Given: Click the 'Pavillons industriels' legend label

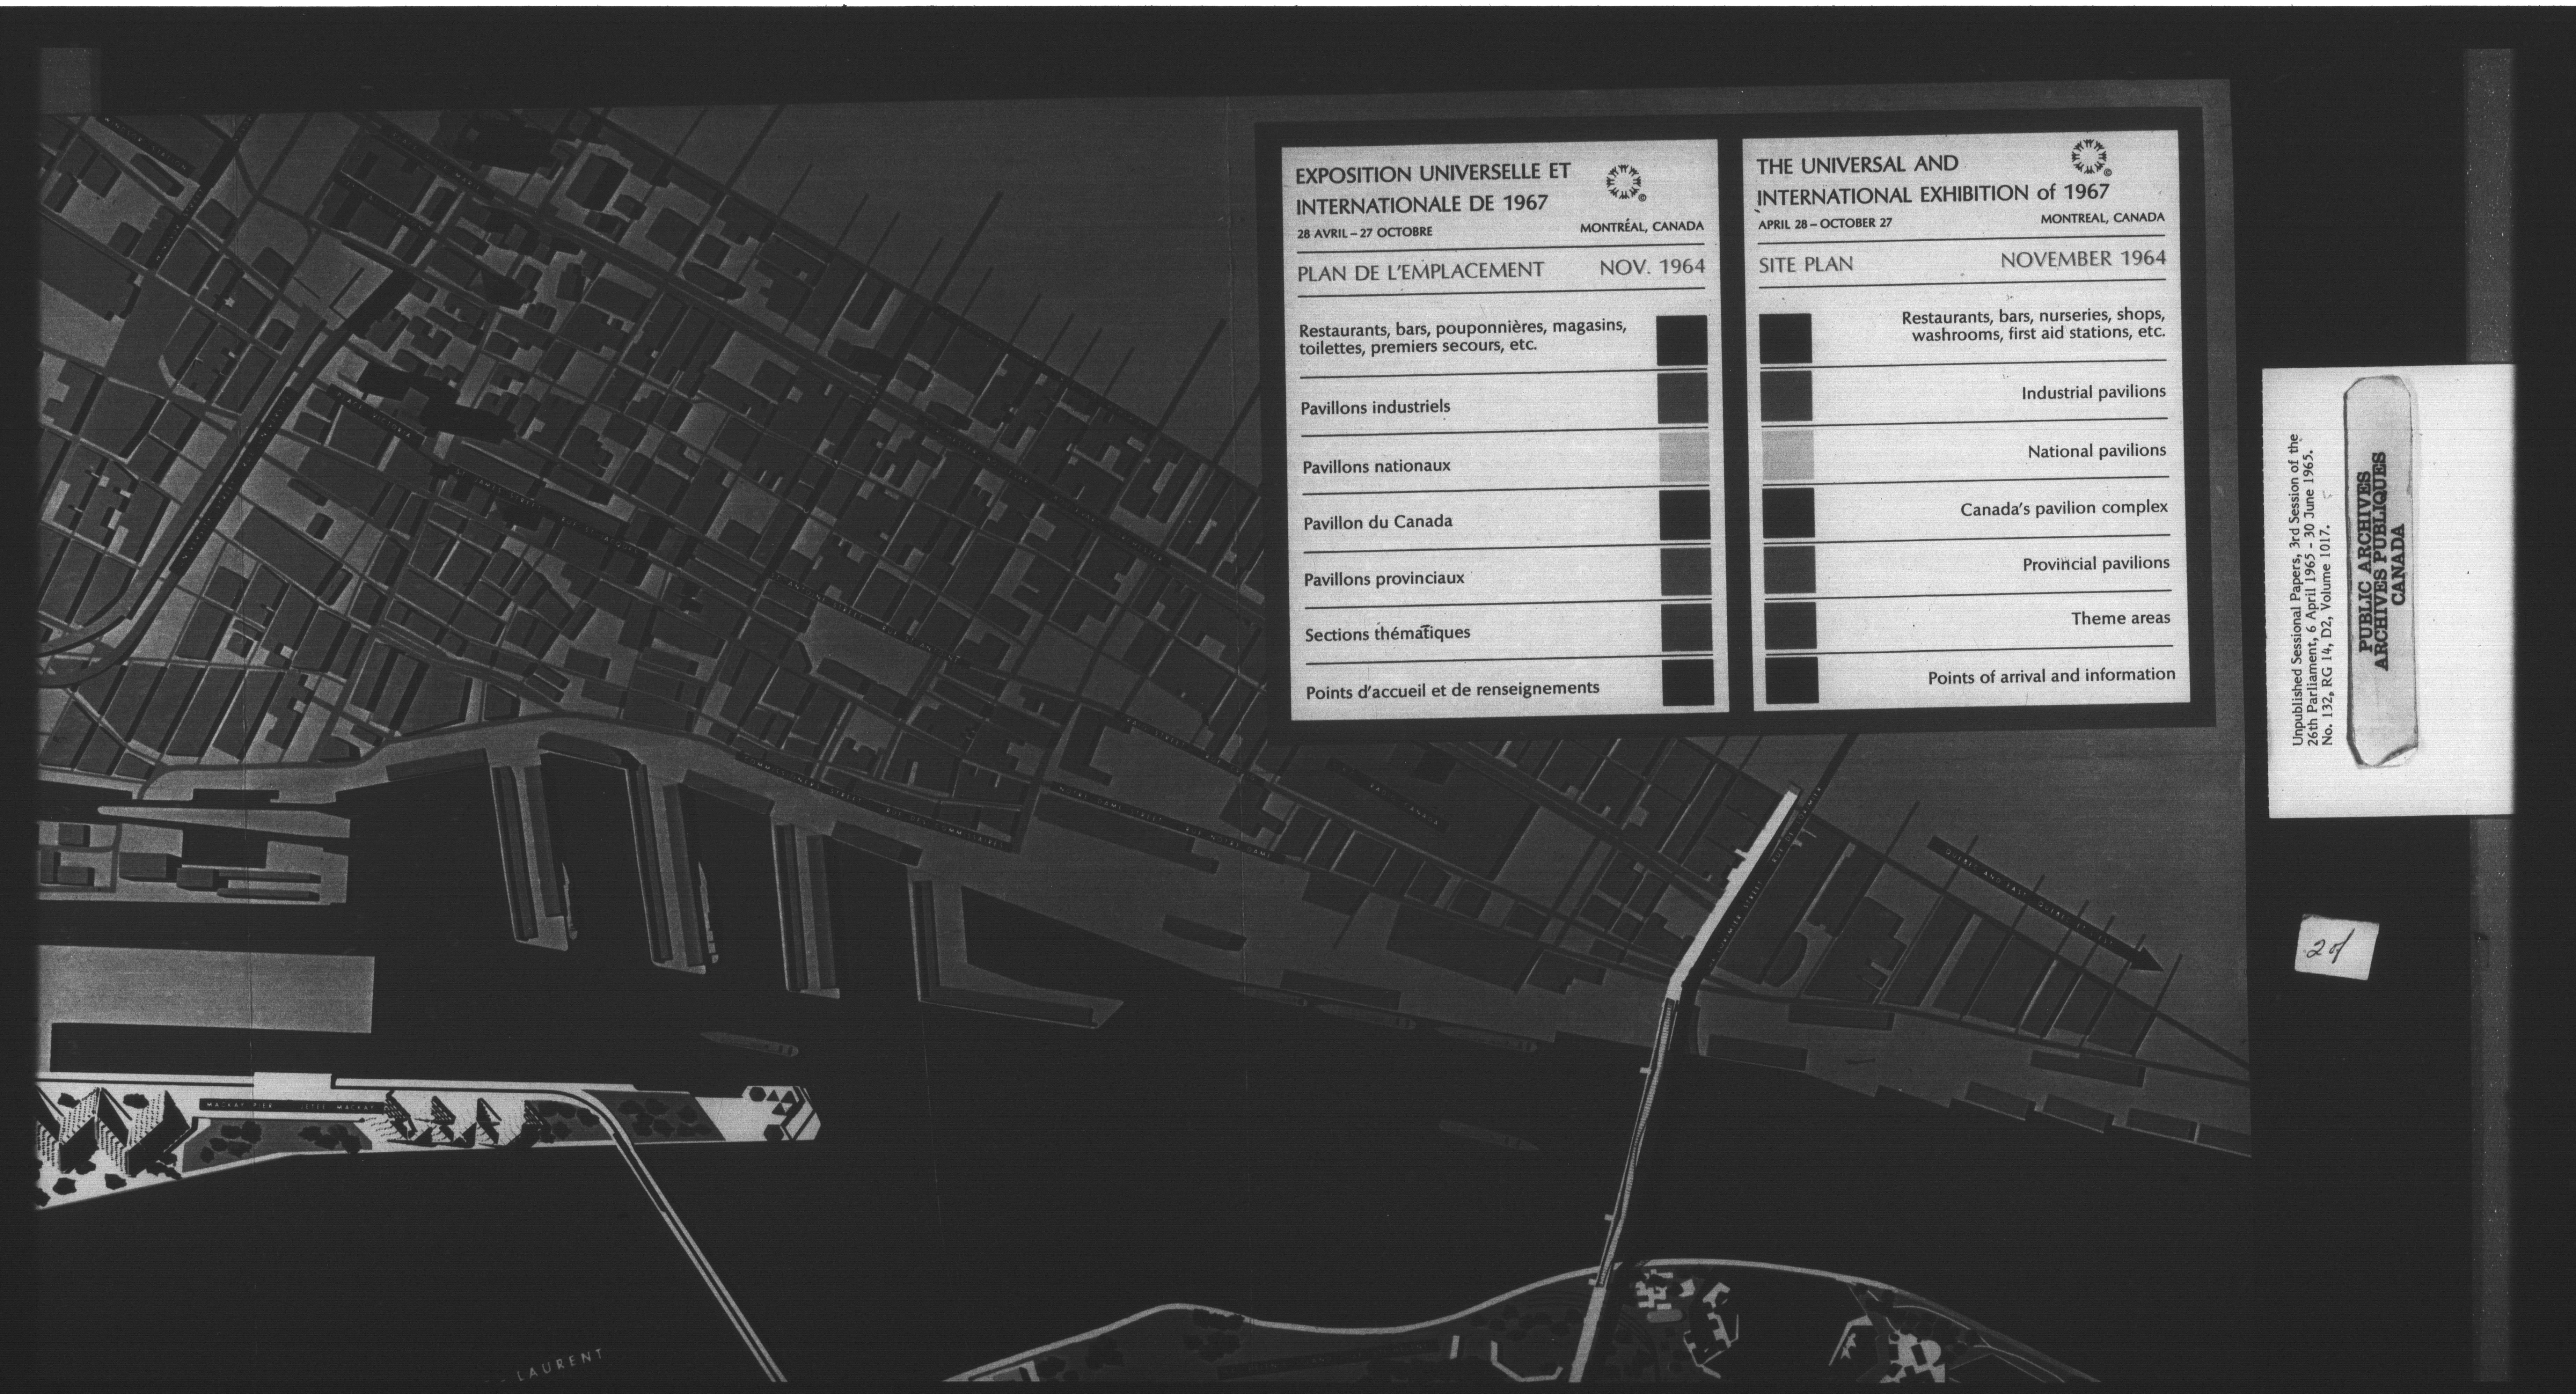Looking at the screenshot, I should [x=1375, y=407].
